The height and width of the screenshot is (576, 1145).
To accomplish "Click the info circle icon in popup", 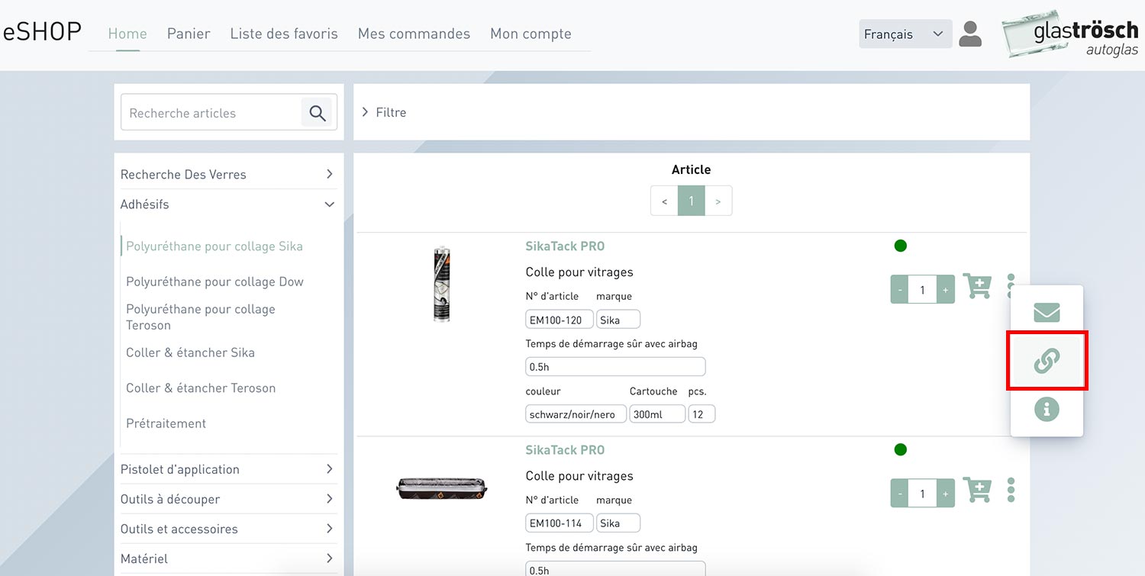I will tap(1047, 409).
